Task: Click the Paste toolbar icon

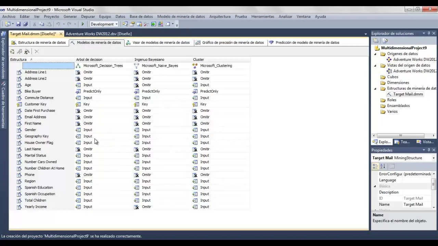Action: coord(49,24)
